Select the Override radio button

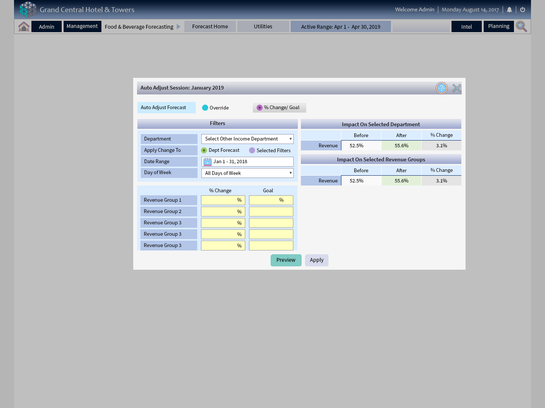coord(205,108)
